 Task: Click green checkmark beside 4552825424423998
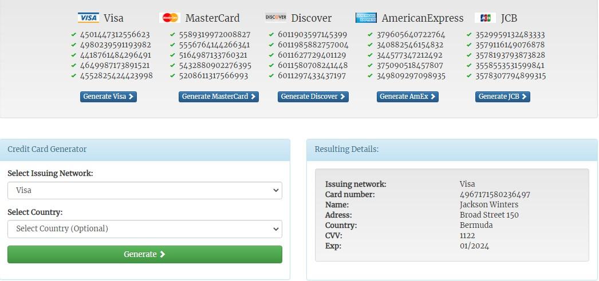[x=74, y=76]
